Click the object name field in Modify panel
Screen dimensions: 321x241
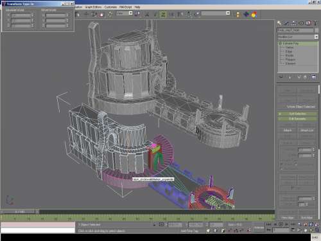(x=295, y=30)
